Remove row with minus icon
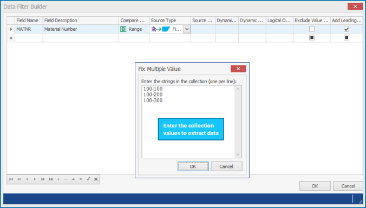366x208 pixels. click(x=66, y=179)
